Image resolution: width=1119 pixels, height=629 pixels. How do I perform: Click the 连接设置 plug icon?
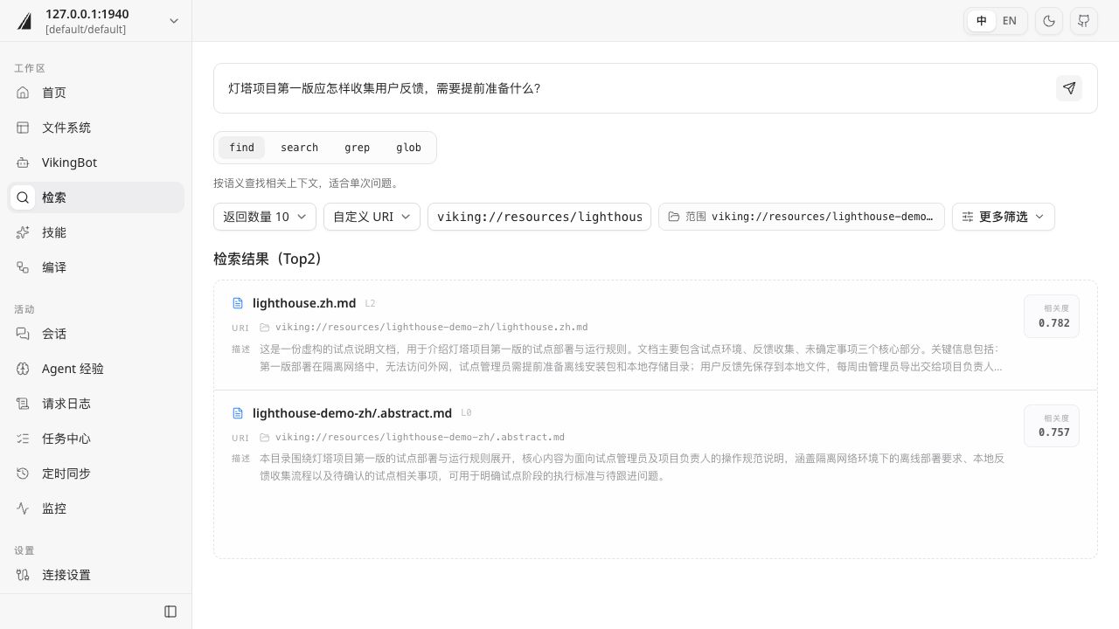tap(24, 575)
